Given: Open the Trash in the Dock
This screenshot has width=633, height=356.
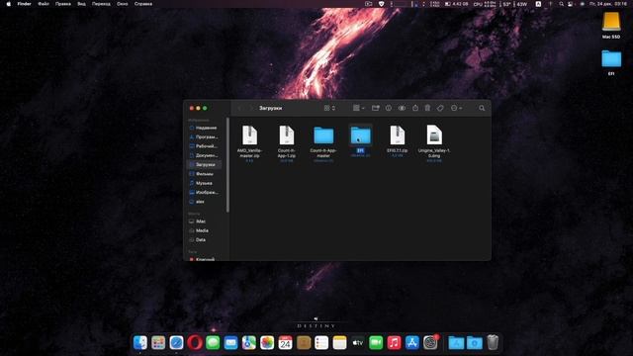Looking at the screenshot, I should coord(493,343).
